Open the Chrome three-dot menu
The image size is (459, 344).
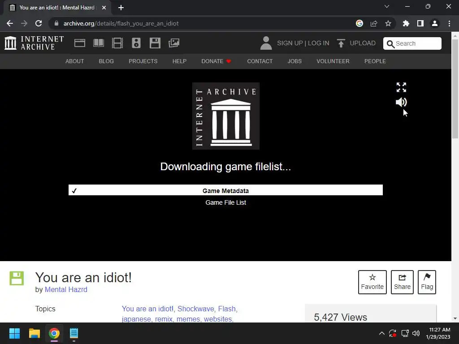pyautogui.click(x=449, y=23)
